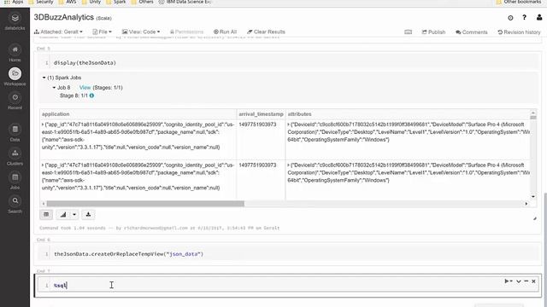Viewport: 547px width, 307px height.
Task: Click the 3DBuzzAnalytics notebook title
Action: [64, 17]
